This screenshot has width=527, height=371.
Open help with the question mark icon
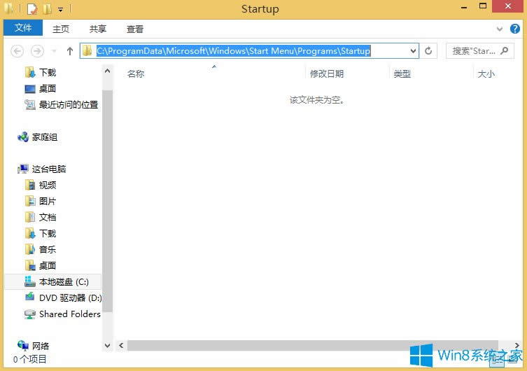pos(514,29)
